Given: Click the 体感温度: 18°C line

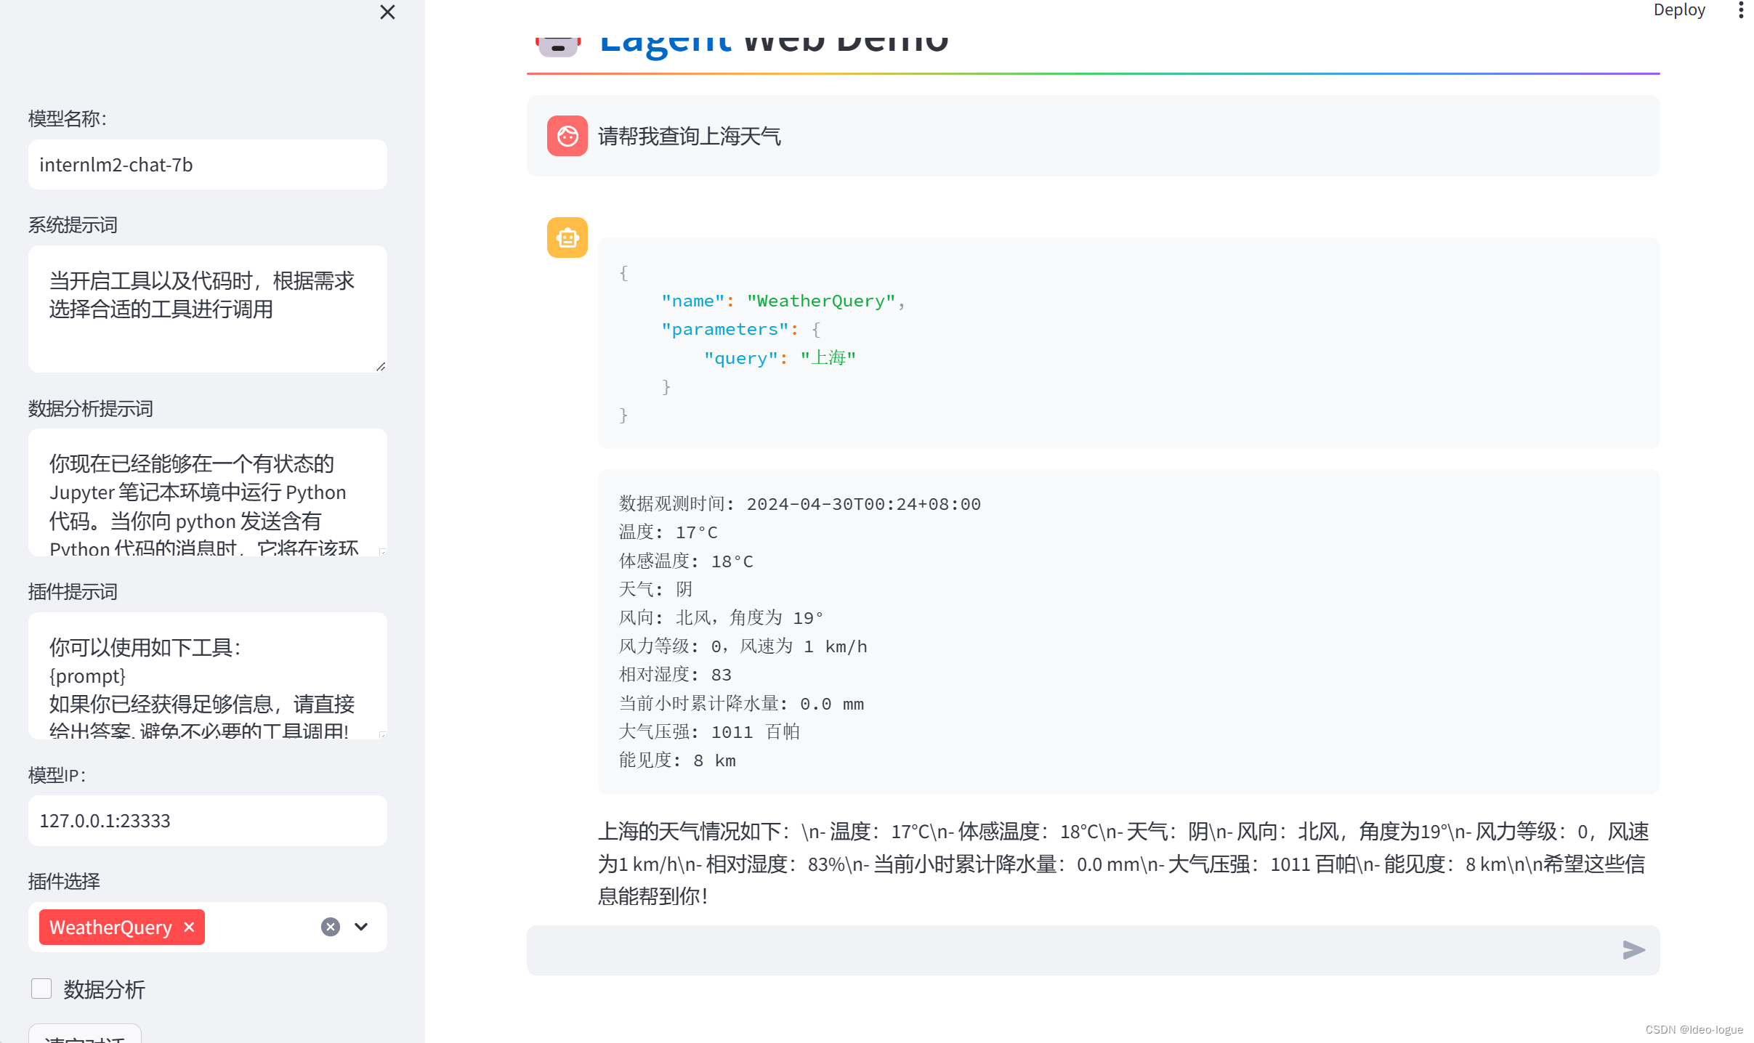Looking at the screenshot, I should coord(686,561).
